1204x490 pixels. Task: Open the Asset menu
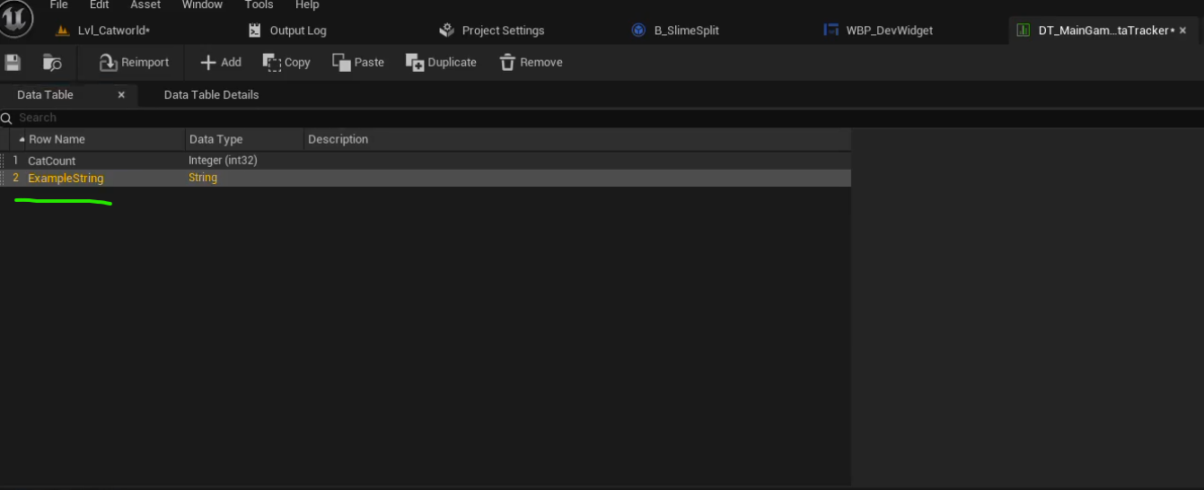click(145, 4)
